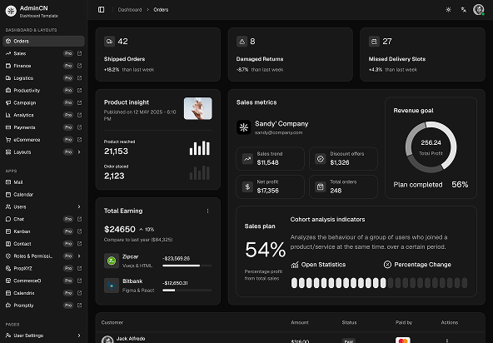Click the Order placed bar chart
This screenshot has width=493, height=343.
point(200,172)
